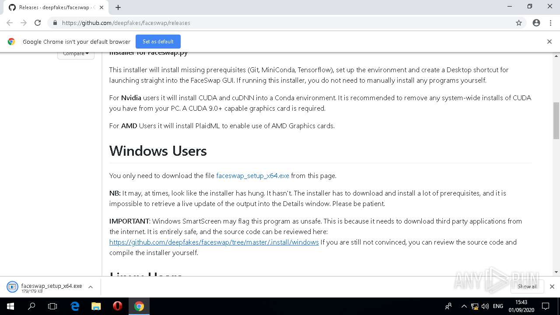Expand options for the downloaded file
The image size is (560, 315).
coord(91,287)
